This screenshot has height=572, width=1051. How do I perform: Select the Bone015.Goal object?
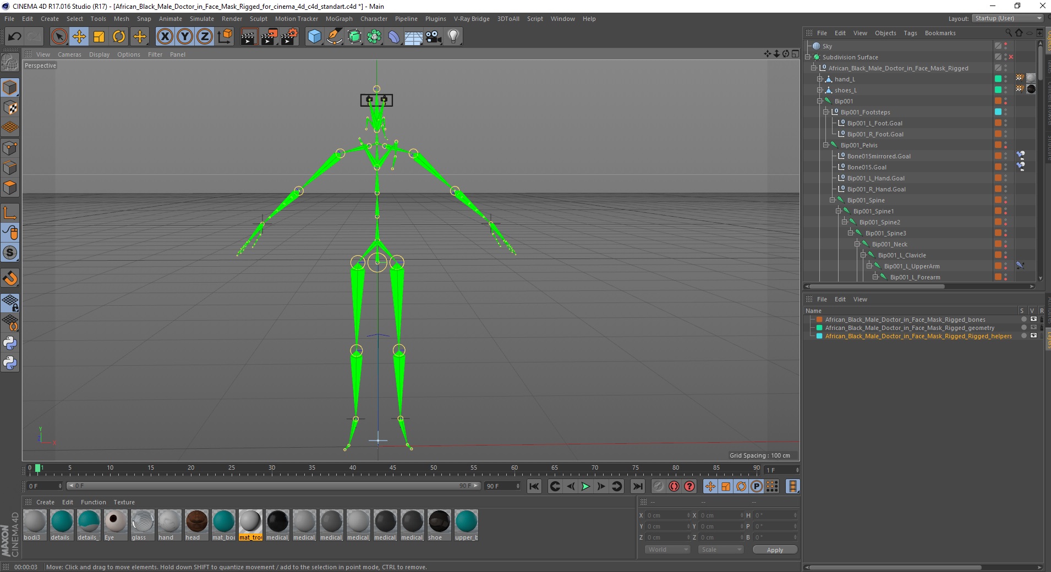[x=867, y=167]
